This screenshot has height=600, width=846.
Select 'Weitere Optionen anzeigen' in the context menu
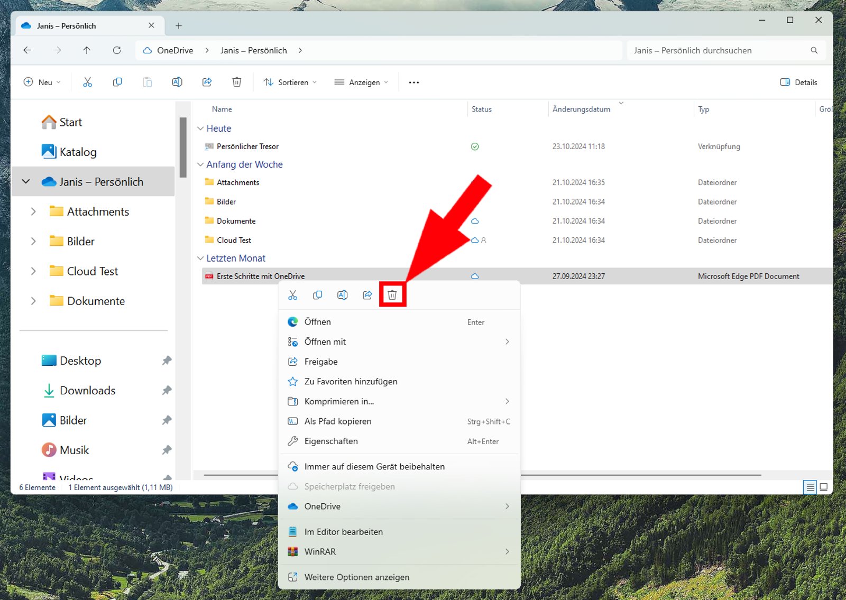[x=356, y=577]
